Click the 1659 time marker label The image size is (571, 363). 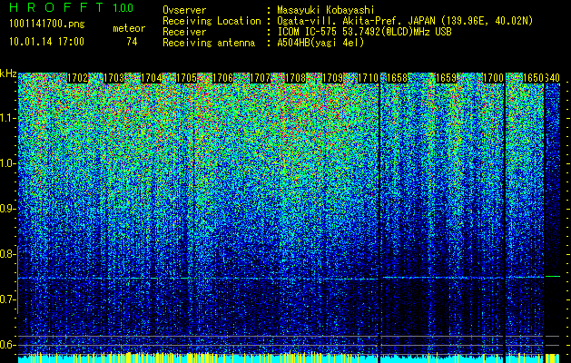(446, 78)
